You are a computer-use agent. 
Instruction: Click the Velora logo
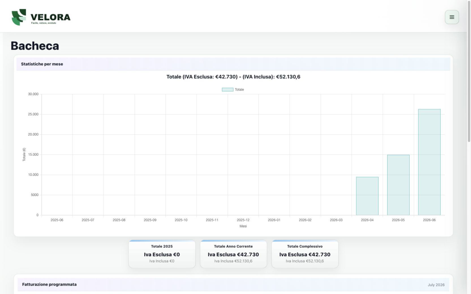point(41,17)
